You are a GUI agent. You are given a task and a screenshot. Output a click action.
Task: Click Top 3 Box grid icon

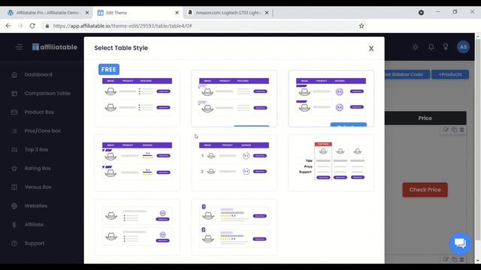pos(14,150)
